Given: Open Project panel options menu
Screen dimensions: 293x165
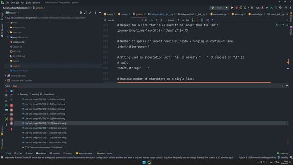Looking at the screenshot, I should (x=95, y=13).
